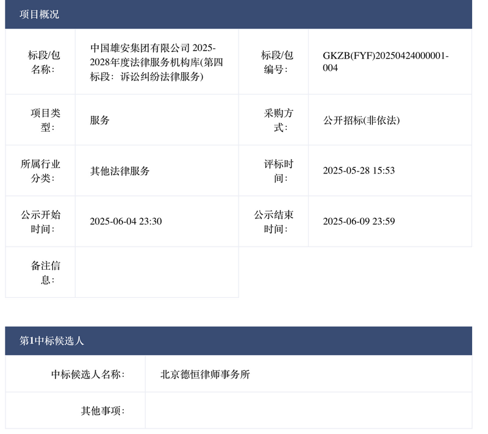Click the time 2025-05-28 15:53
Image resolution: width=488 pixels, height=434 pixels.
tap(359, 171)
